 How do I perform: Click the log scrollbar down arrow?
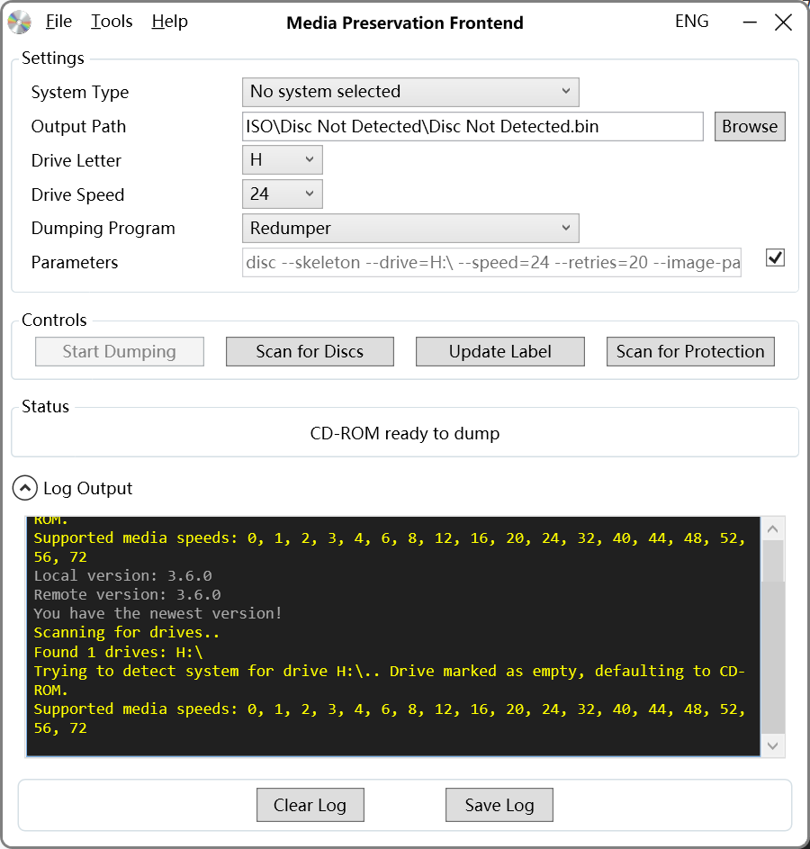click(773, 746)
